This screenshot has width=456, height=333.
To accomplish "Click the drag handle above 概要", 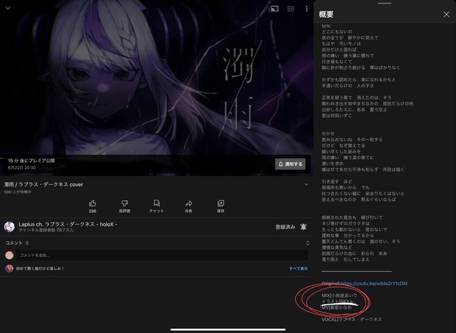I will 385,3.
